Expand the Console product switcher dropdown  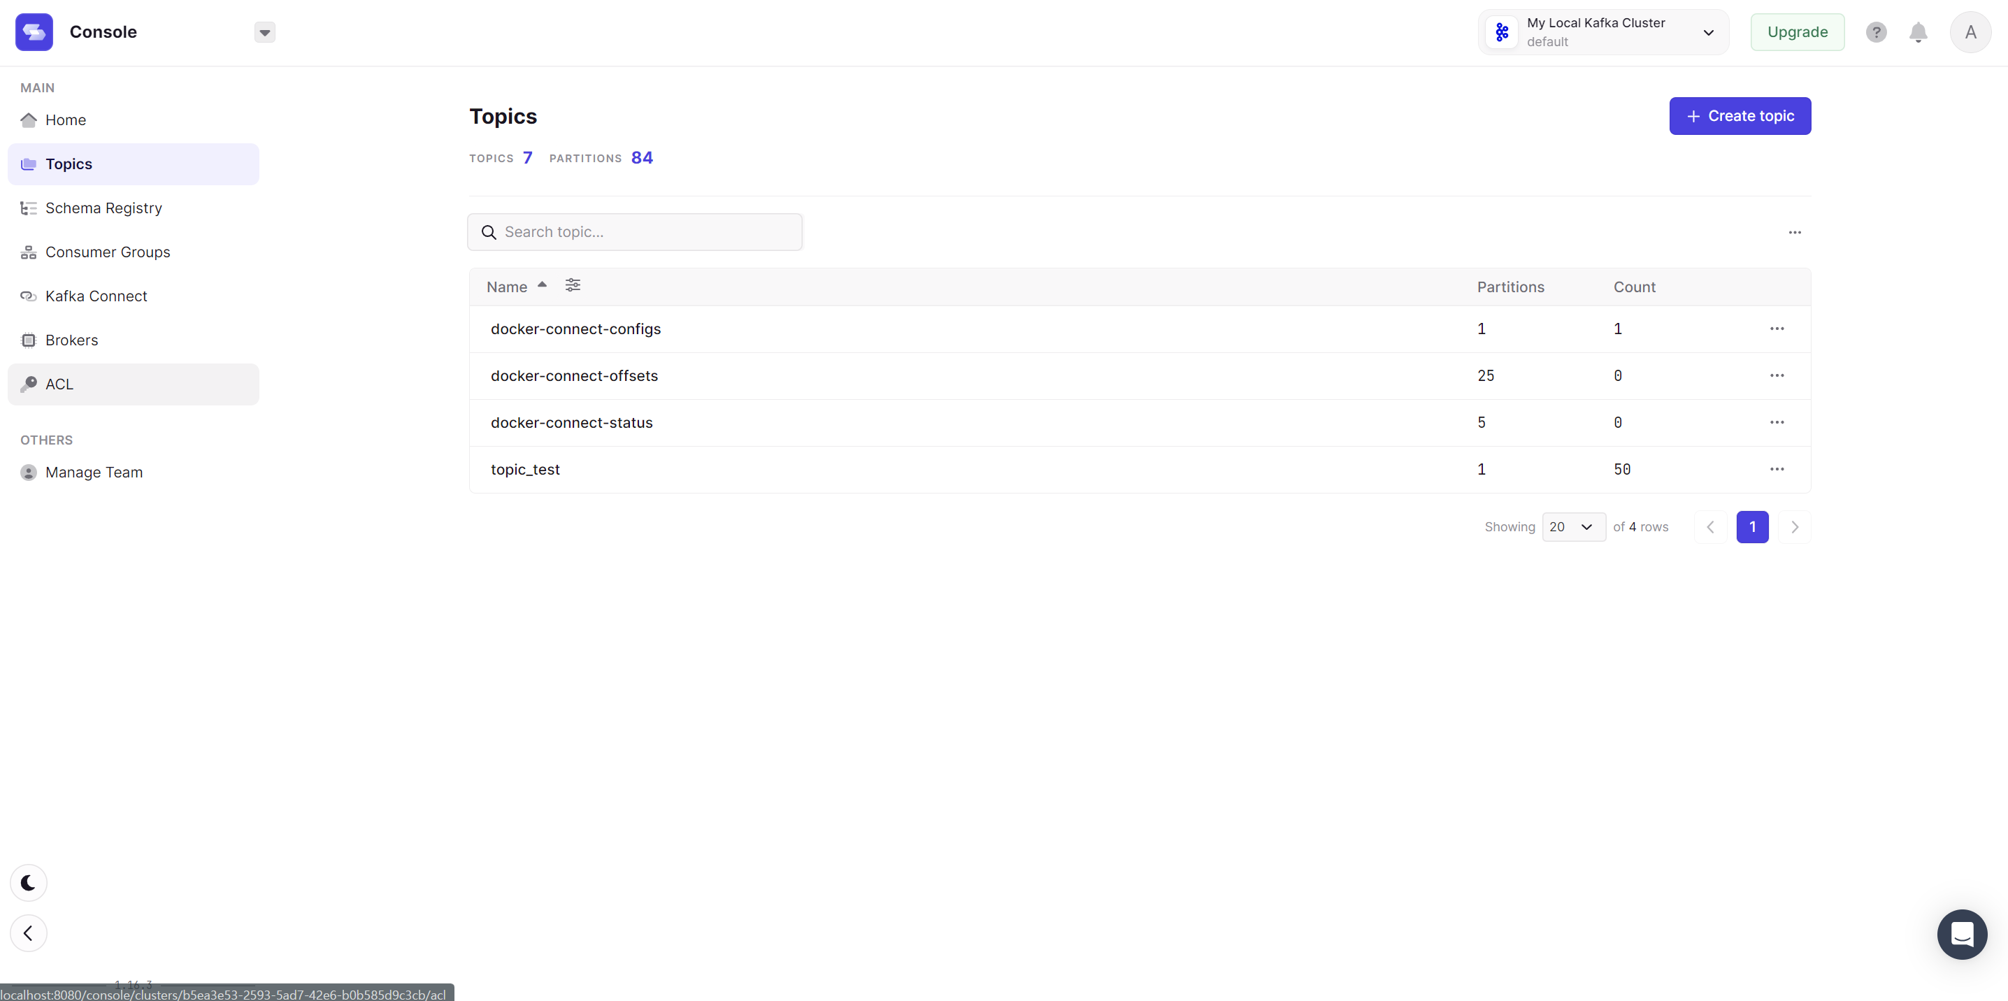click(265, 33)
